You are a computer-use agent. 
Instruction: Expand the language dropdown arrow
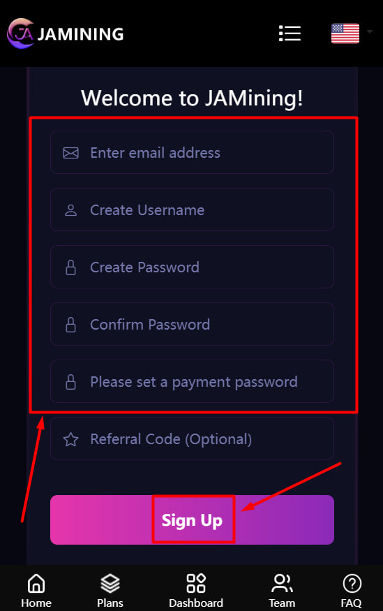369,31
